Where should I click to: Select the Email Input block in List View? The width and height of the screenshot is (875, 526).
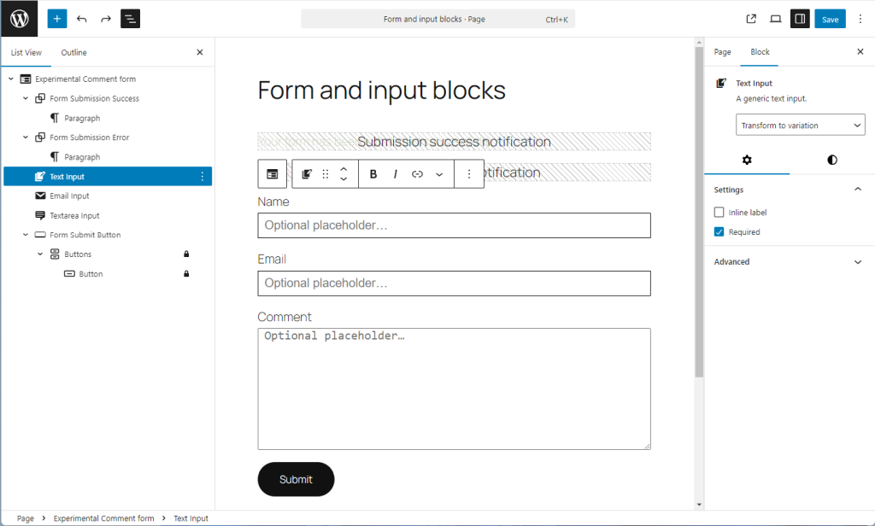pyautogui.click(x=67, y=196)
